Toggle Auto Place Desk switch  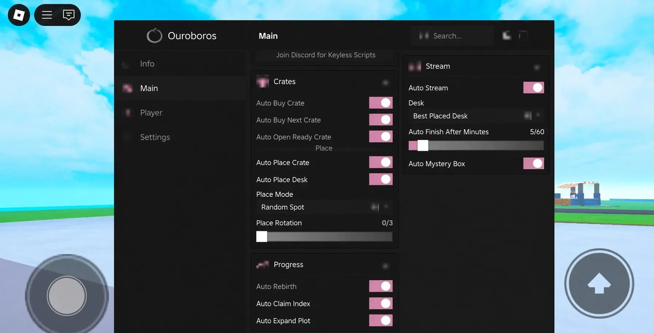[x=381, y=179]
